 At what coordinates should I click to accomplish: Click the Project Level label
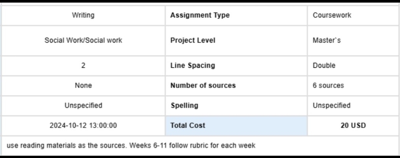click(193, 40)
